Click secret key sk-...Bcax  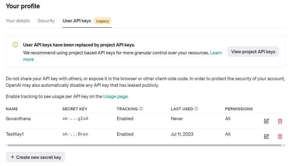pos(75,134)
